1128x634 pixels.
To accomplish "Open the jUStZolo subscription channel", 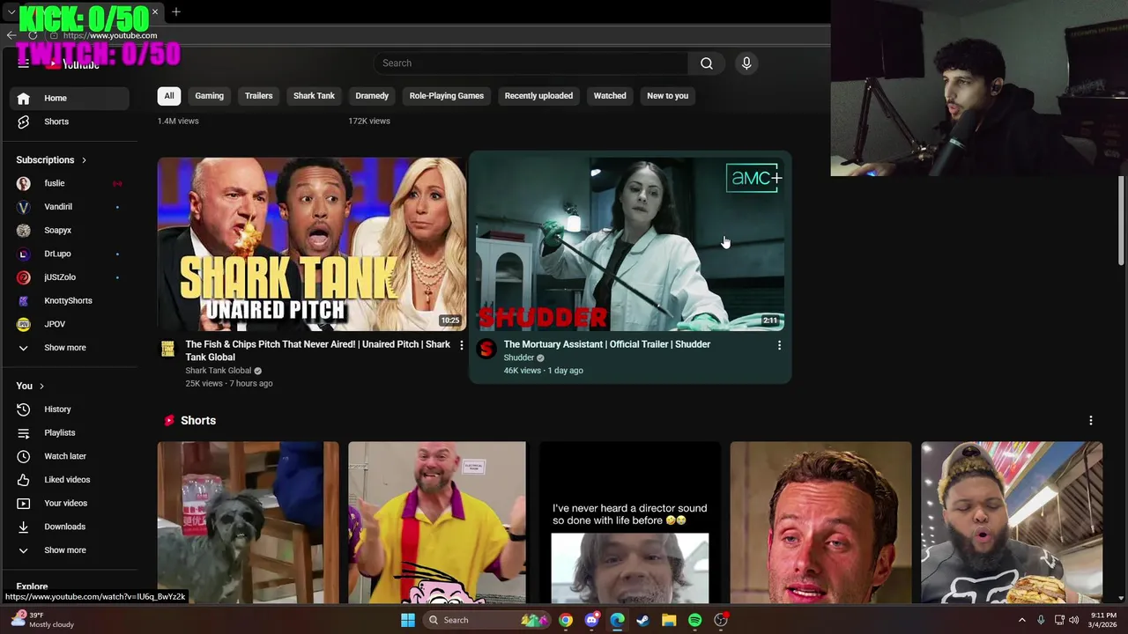I will (70, 277).
